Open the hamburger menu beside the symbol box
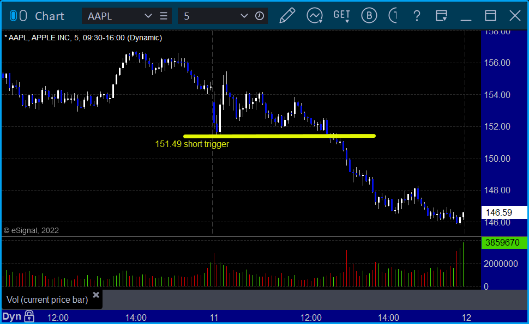The height and width of the screenshot is (324, 529). pyautogui.click(x=164, y=16)
